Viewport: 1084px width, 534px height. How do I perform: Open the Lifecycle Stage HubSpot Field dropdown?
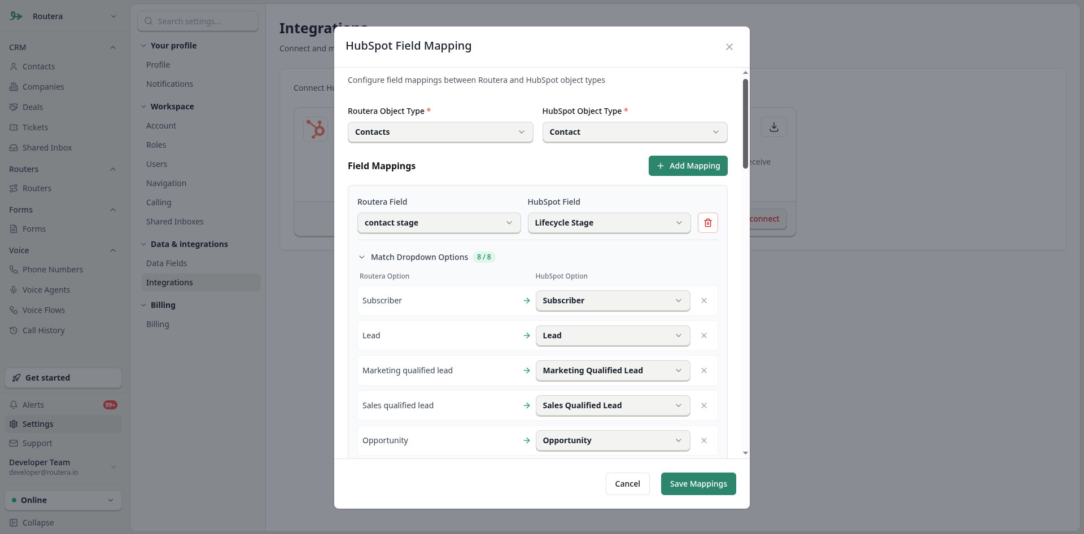click(x=609, y=223)
